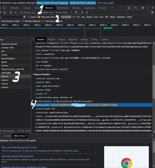Select the guilds request
155x168 pixels.
[15, 62]
